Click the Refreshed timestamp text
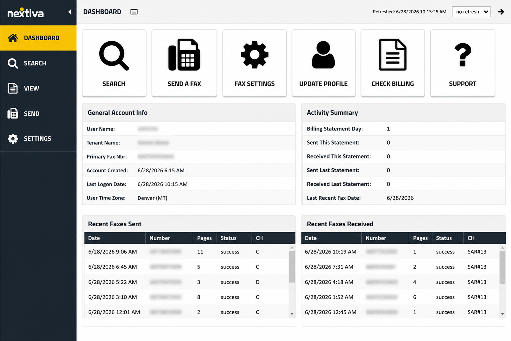Image resolution: width=511 pixels, height=341 pixels. click(409, 12)
